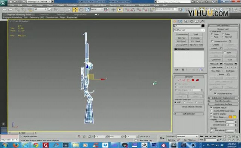241x148 pixels.
Task: Click the Set Keys key icon
Action: 162,138
